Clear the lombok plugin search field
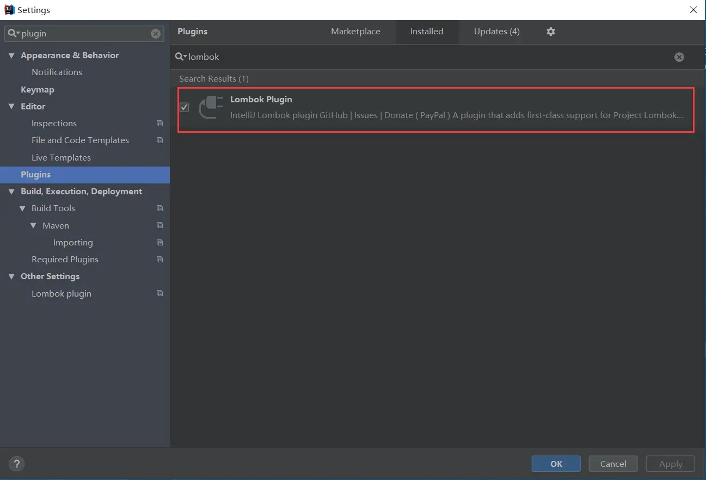This screenshot has width=706, height=480. tap(679, 57)
